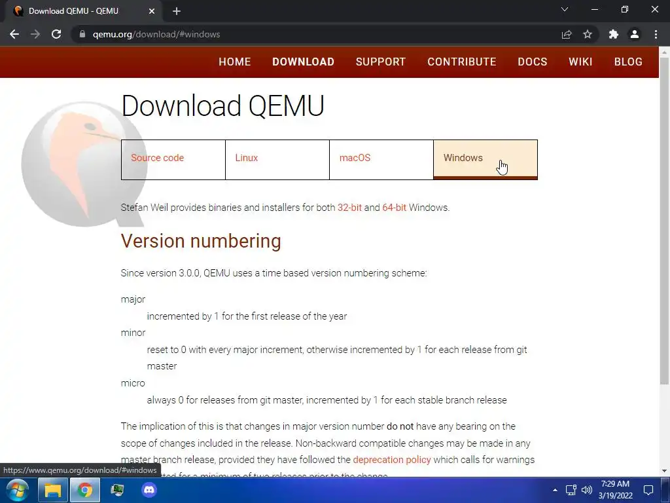This screenshot has height=503, width=670.
Task: Open DOCS in the QEMU navbar
Action: click(x=533, y=62)
